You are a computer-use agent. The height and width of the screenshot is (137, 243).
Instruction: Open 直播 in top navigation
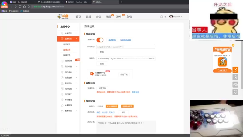88,17
